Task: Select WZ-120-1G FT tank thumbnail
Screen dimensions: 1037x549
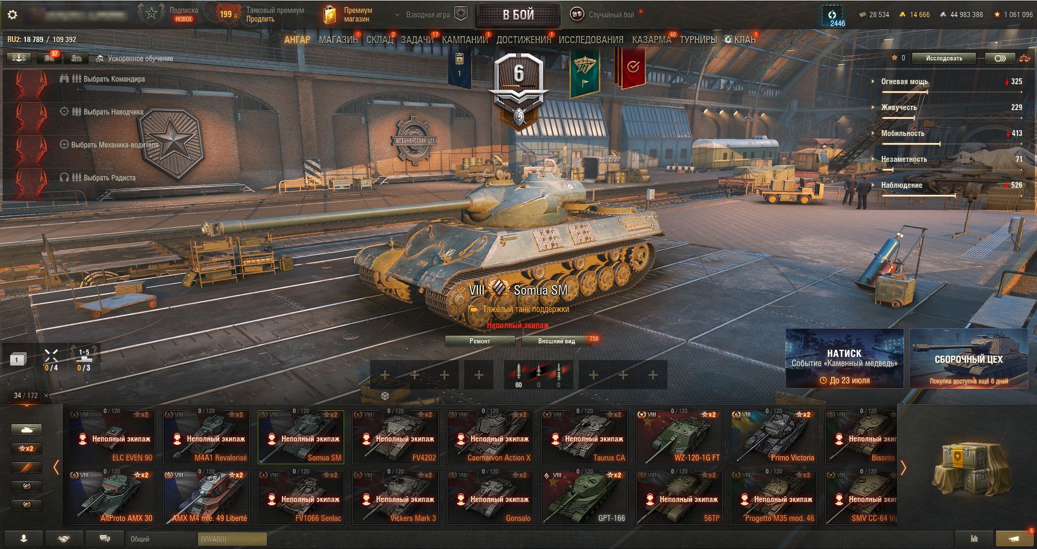Action: [679, 437]
